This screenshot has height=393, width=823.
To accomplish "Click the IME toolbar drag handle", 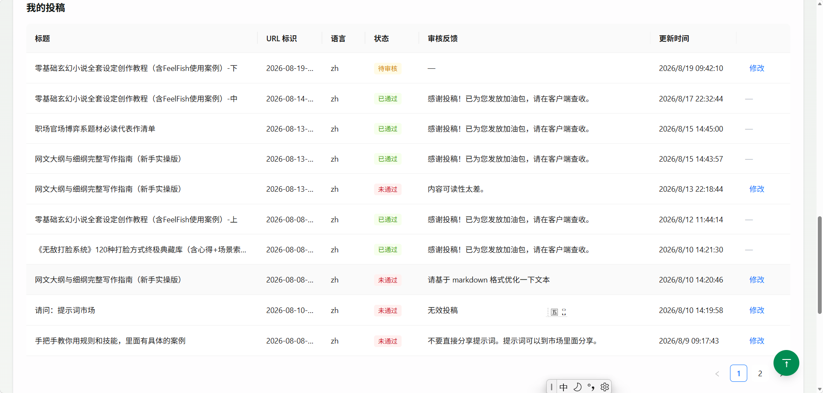I will (x=551, y=387).
